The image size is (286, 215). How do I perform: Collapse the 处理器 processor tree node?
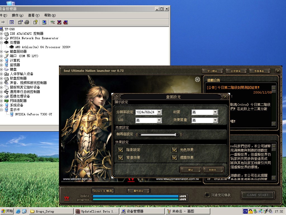click(x=1, y=43)
